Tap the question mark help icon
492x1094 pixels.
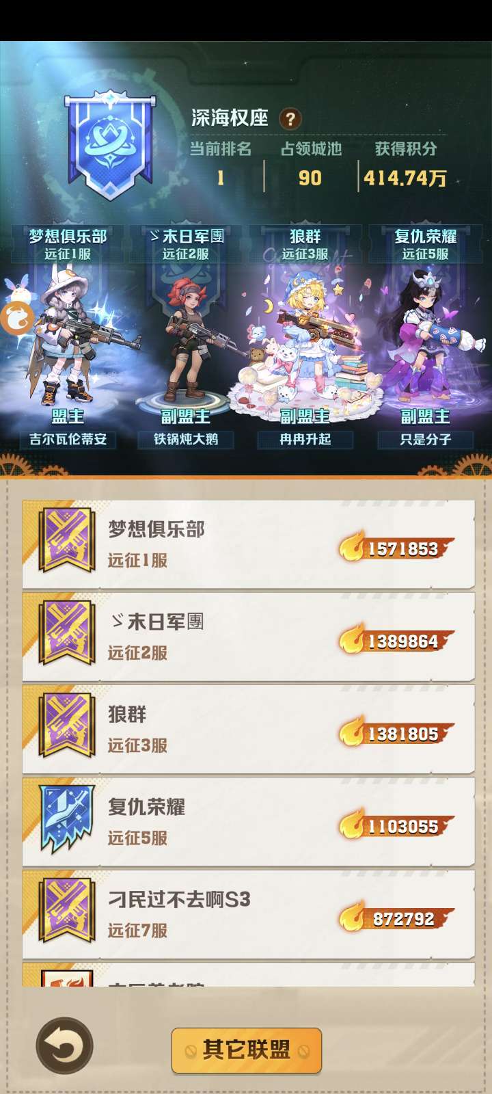[x=290, y=119]
